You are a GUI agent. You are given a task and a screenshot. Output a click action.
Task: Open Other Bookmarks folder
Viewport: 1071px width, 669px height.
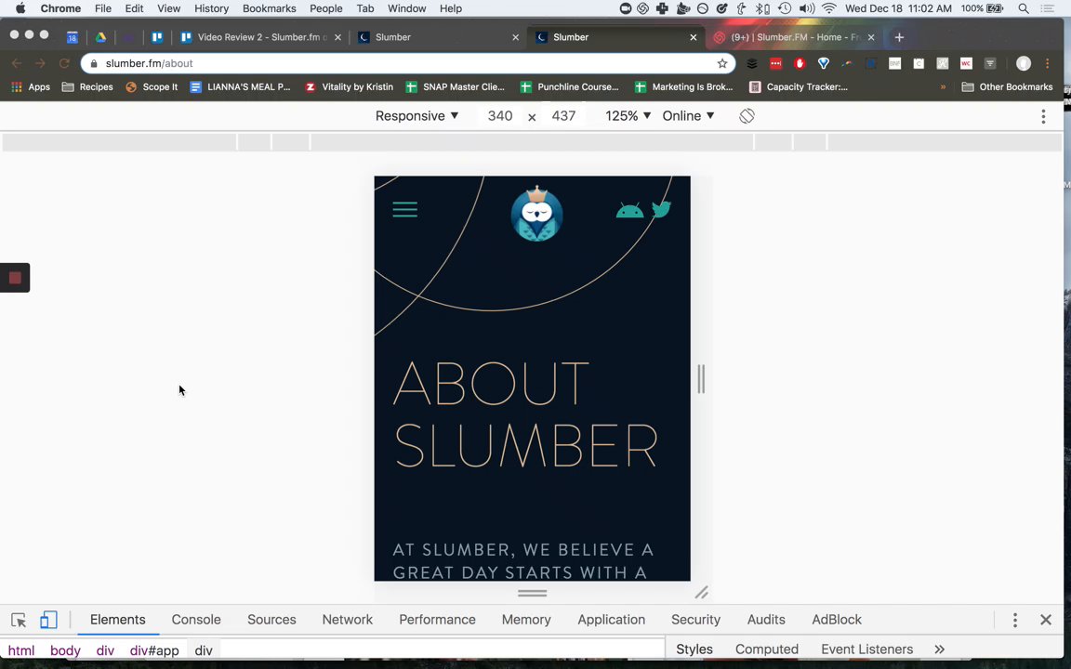(1007, 87)
